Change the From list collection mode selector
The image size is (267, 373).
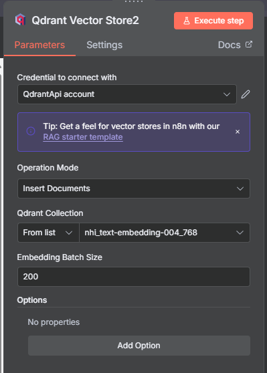[x=48, y=233]
